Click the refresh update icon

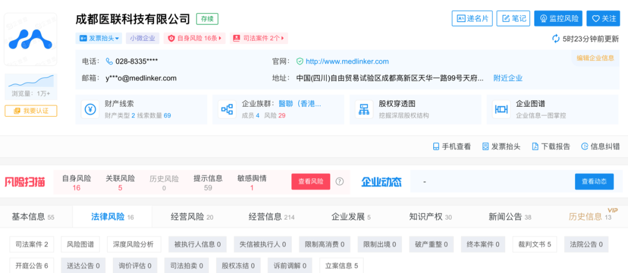pyautogui.click(x=556, y=39)
